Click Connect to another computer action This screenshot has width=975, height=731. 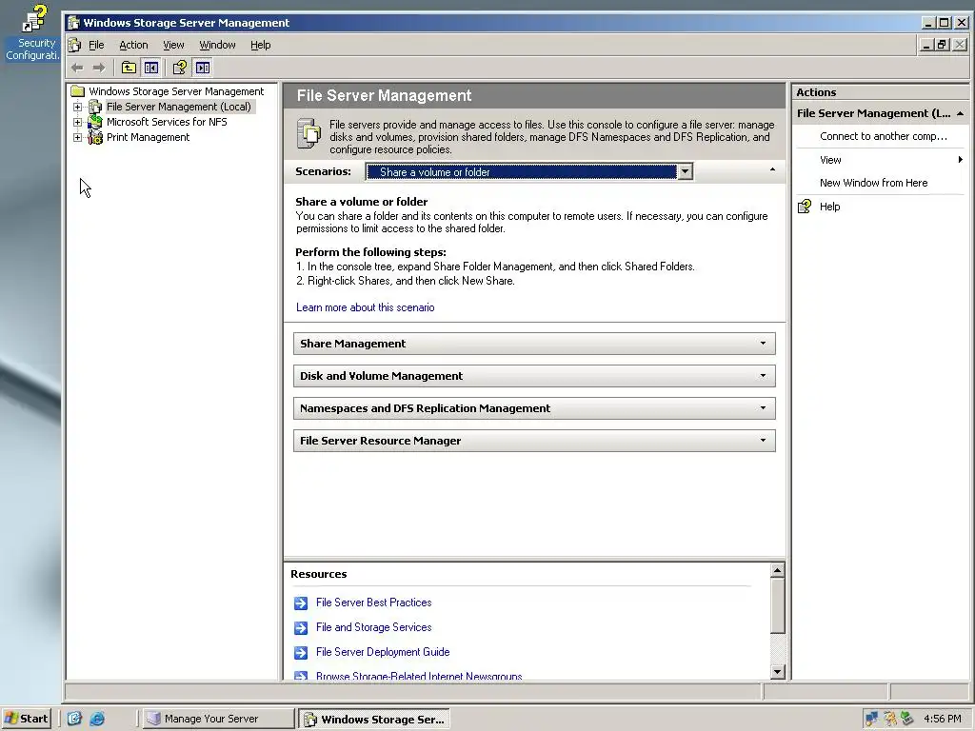(x=883, y=136)
